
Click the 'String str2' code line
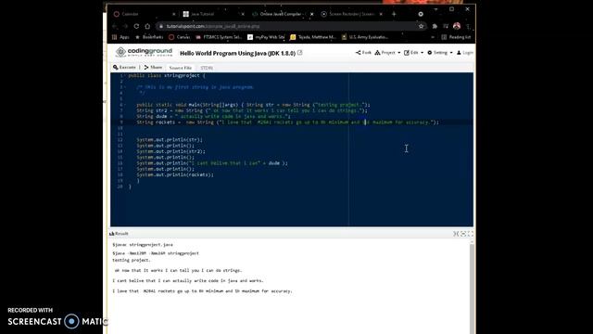click(x=252, y=110)
